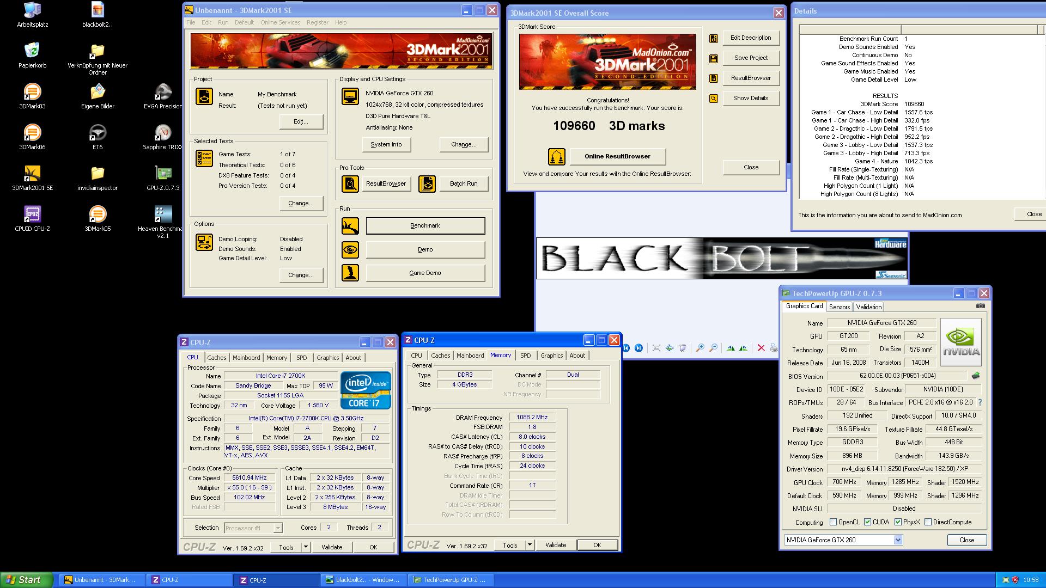Open the Online Services menu in 3DMark2001
This screenshot has height=588, width=1046.
280,22
